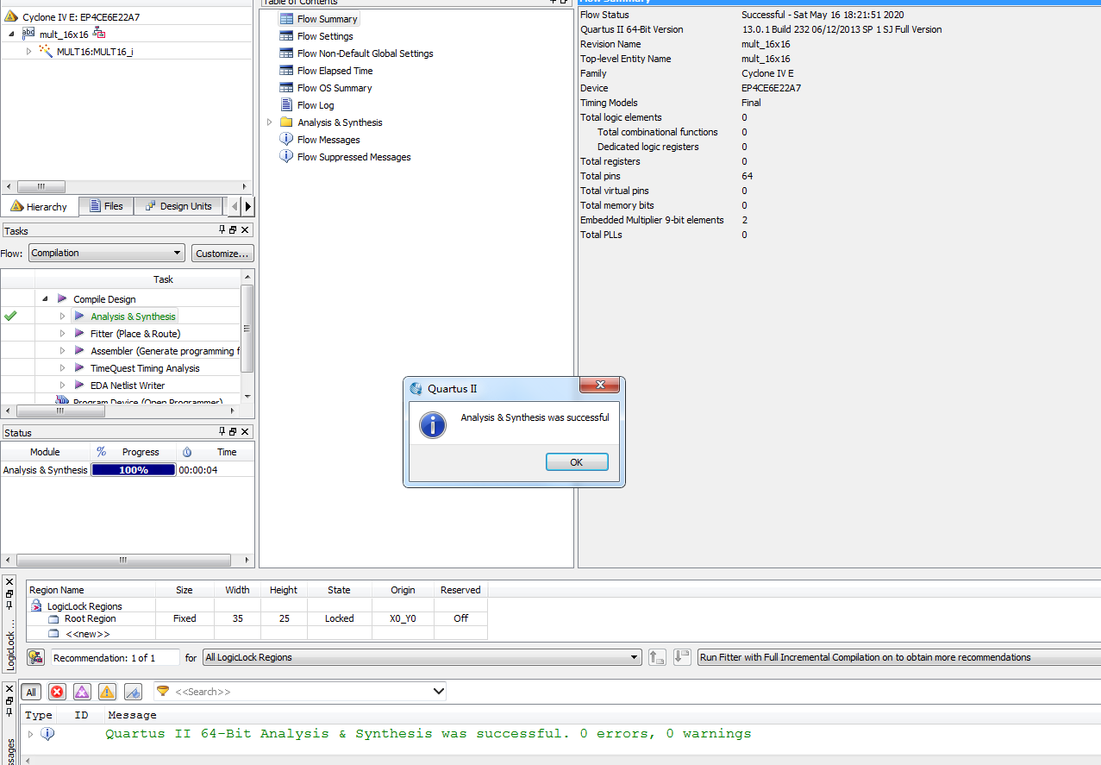Switch to the Hierarchy tab

coord(40,207)
